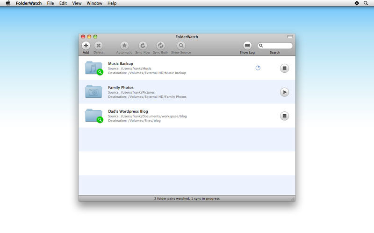374x233 pixels.
Task: Open the File menu
Action: 50,3
